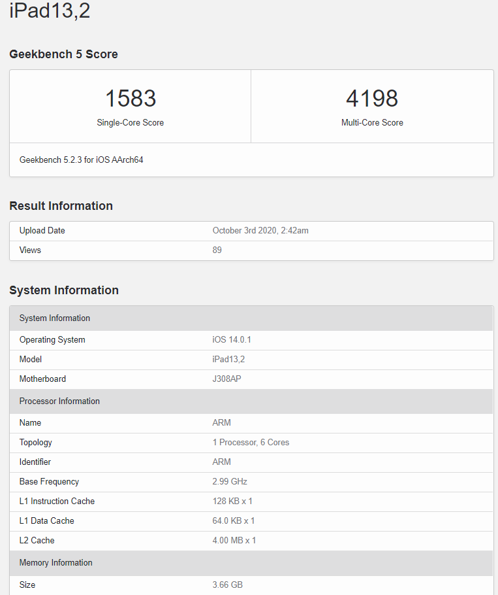Click the L2 Cache label

(37, 541)
